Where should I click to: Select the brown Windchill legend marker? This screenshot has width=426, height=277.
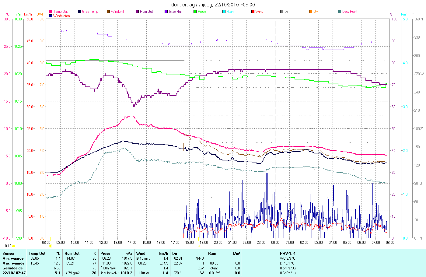click(108, 12)
